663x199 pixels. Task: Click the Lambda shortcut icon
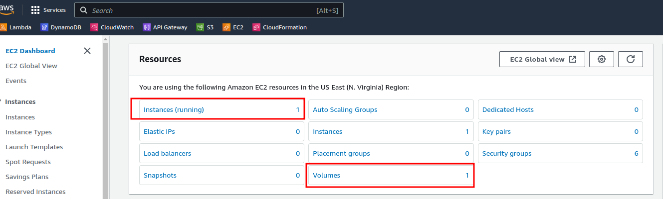tap(3, 27)
